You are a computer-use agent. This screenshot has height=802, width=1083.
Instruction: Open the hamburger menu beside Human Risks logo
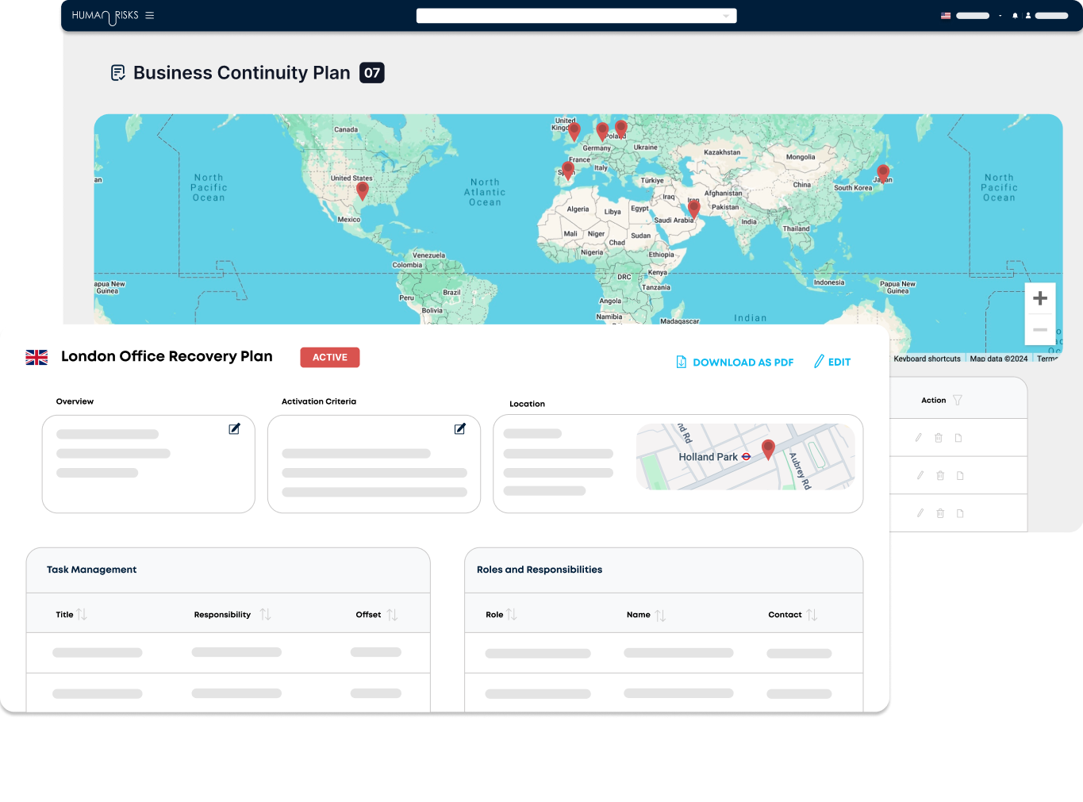149,15
